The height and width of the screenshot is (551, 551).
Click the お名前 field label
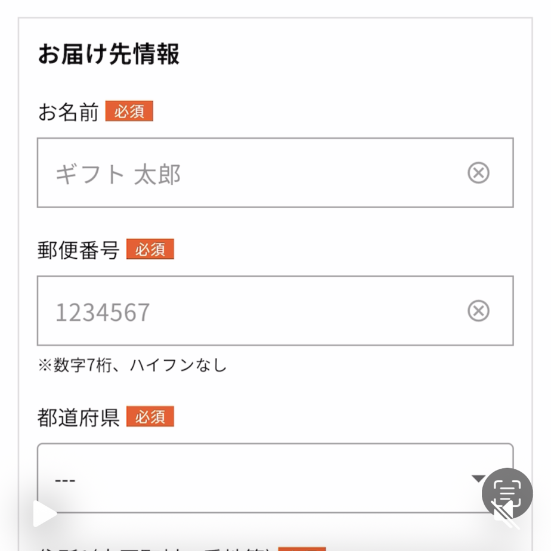(68, 112)
